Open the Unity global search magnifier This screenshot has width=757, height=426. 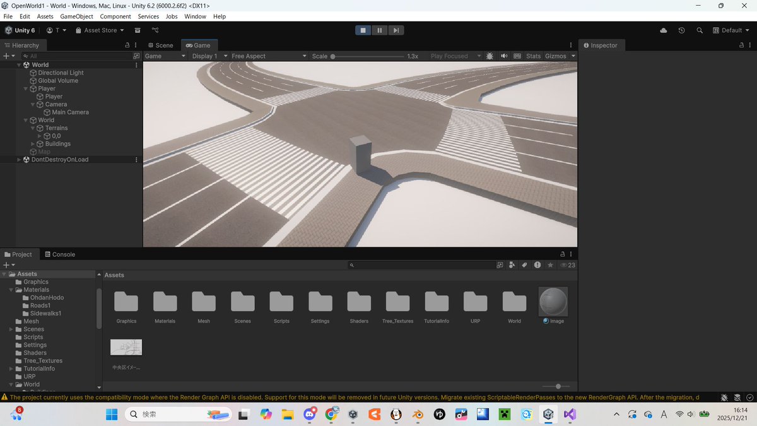point(700,30)
